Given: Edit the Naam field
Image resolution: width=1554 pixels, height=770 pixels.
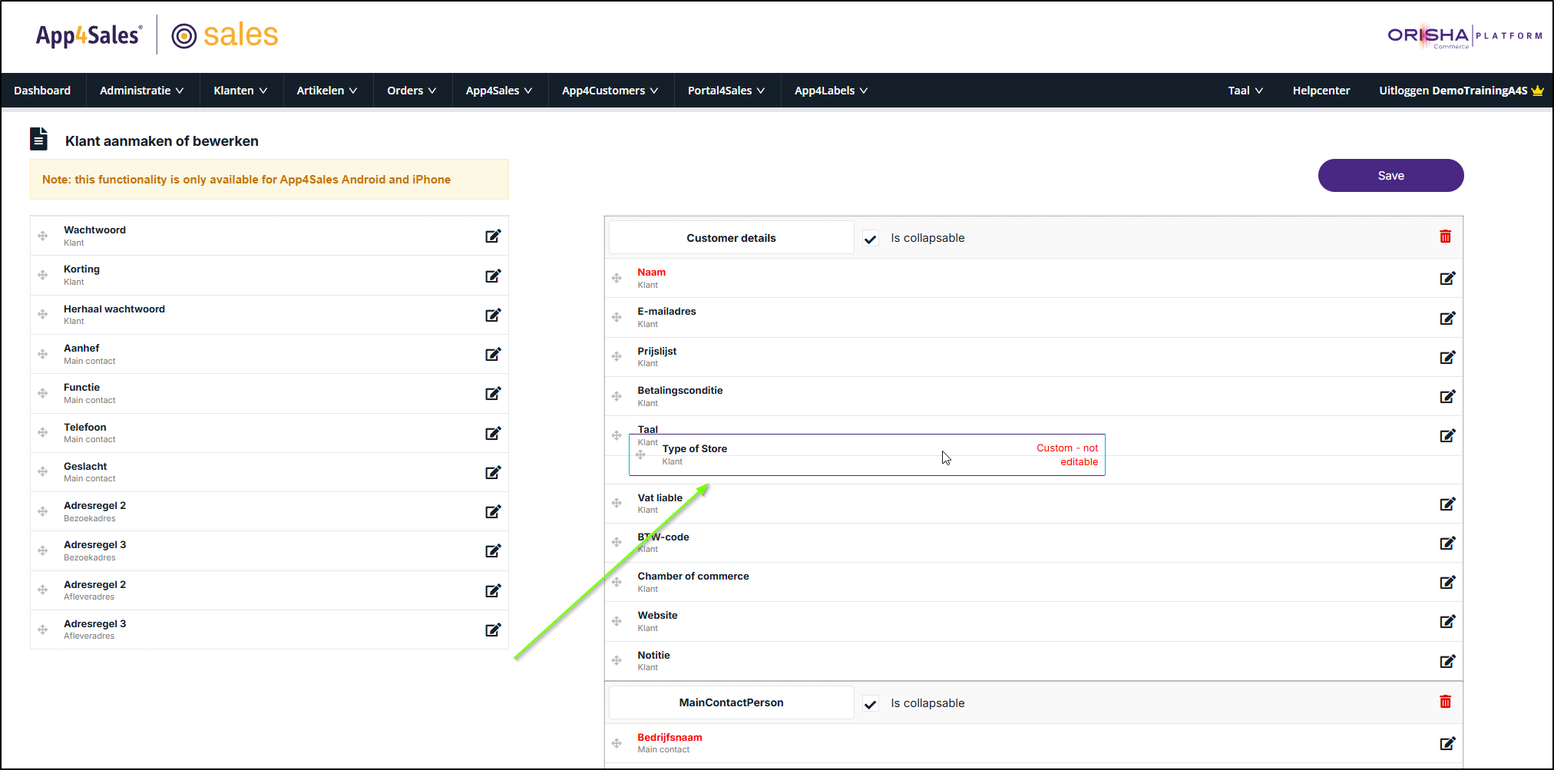Looking at the screenshot, I should point(1447,279).
